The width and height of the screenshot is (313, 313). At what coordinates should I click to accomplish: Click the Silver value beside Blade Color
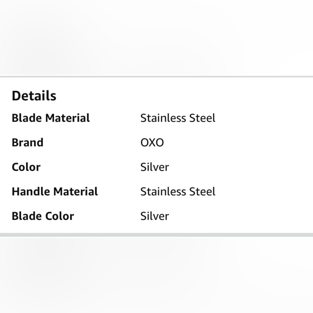pyautogui.click(x=155, y=216)
